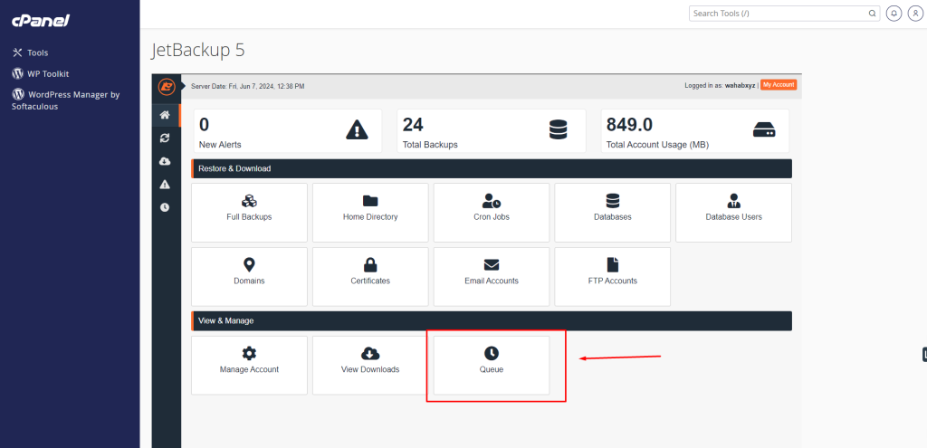Open the Cron Jobs tile
Screen dimensions: 927x448
(492, 212)
